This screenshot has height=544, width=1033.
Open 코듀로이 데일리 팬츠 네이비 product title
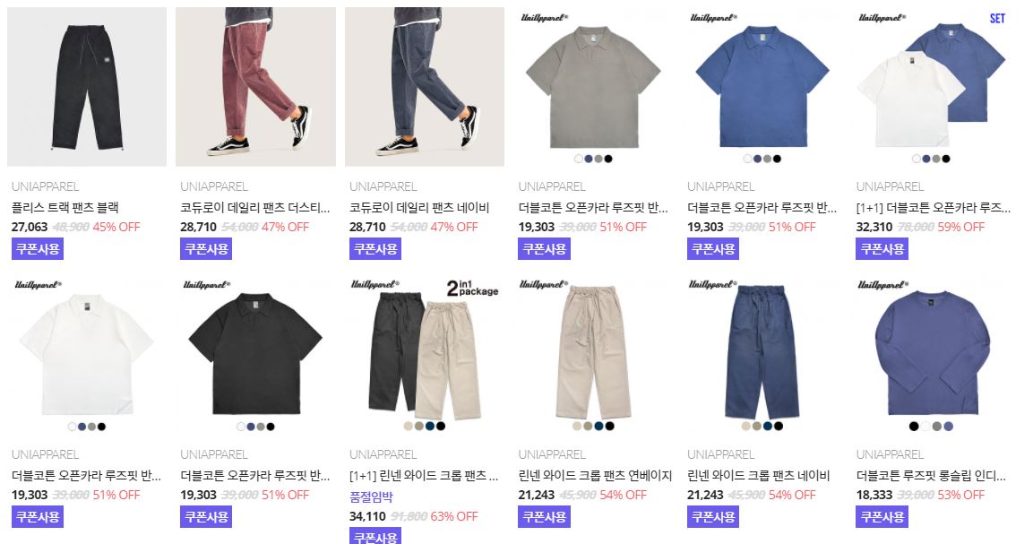tap(419, 207)
